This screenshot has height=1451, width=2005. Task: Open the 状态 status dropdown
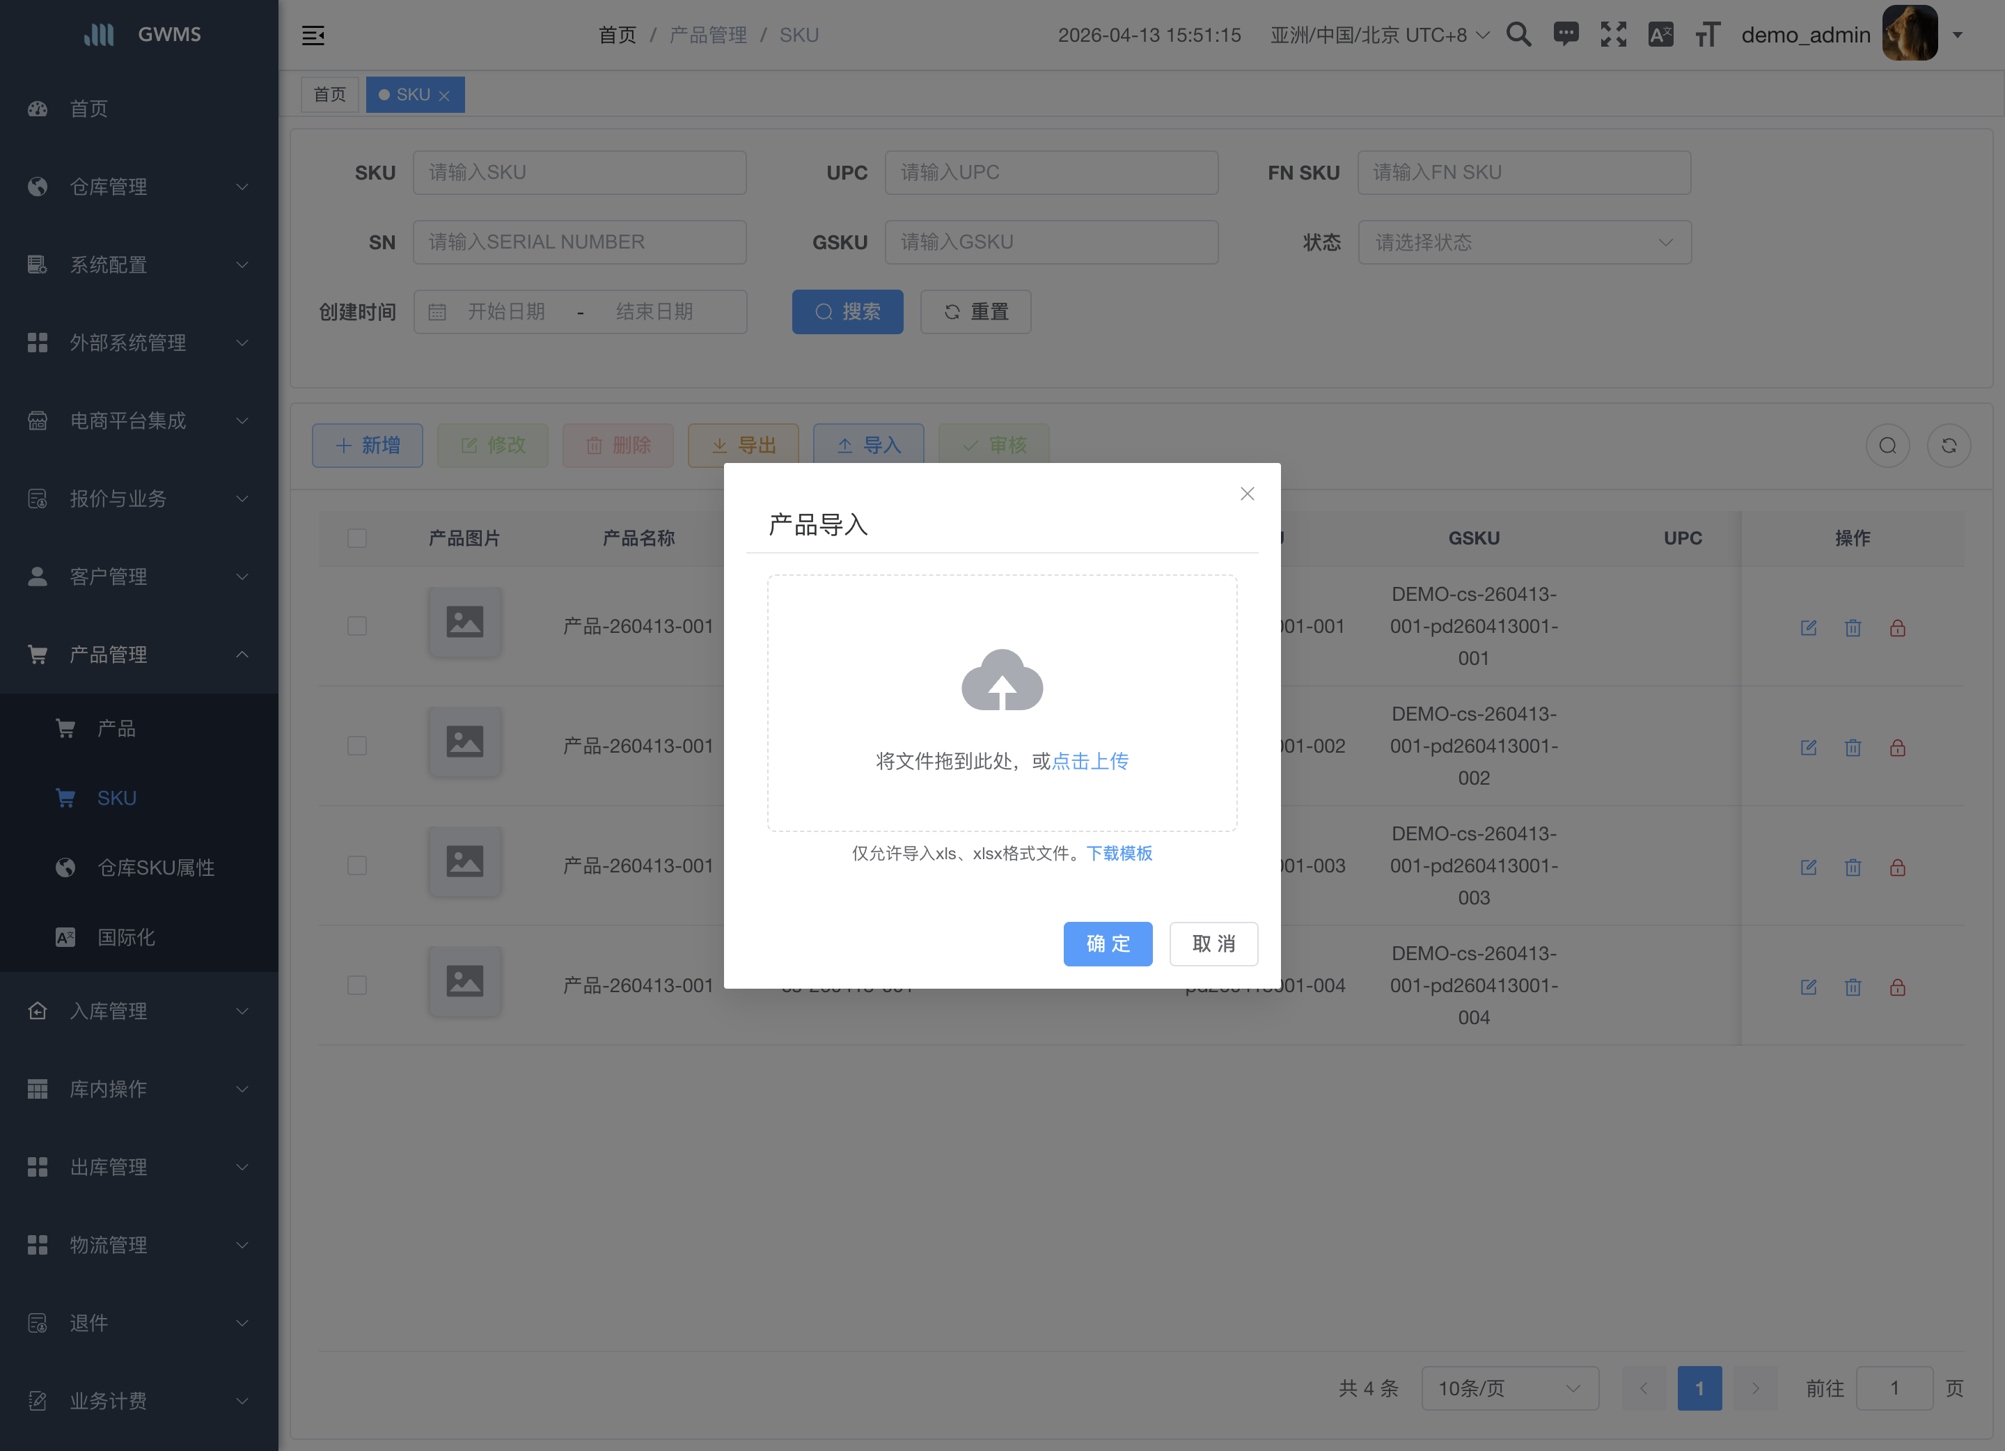1524,242
